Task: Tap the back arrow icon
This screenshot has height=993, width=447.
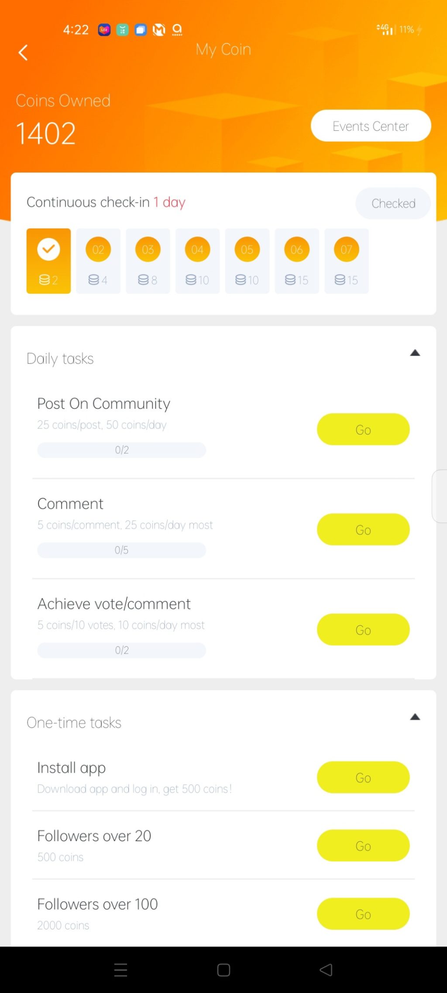Action: tap(23, 53)
